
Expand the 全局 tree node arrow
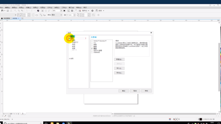coord(69,59)
